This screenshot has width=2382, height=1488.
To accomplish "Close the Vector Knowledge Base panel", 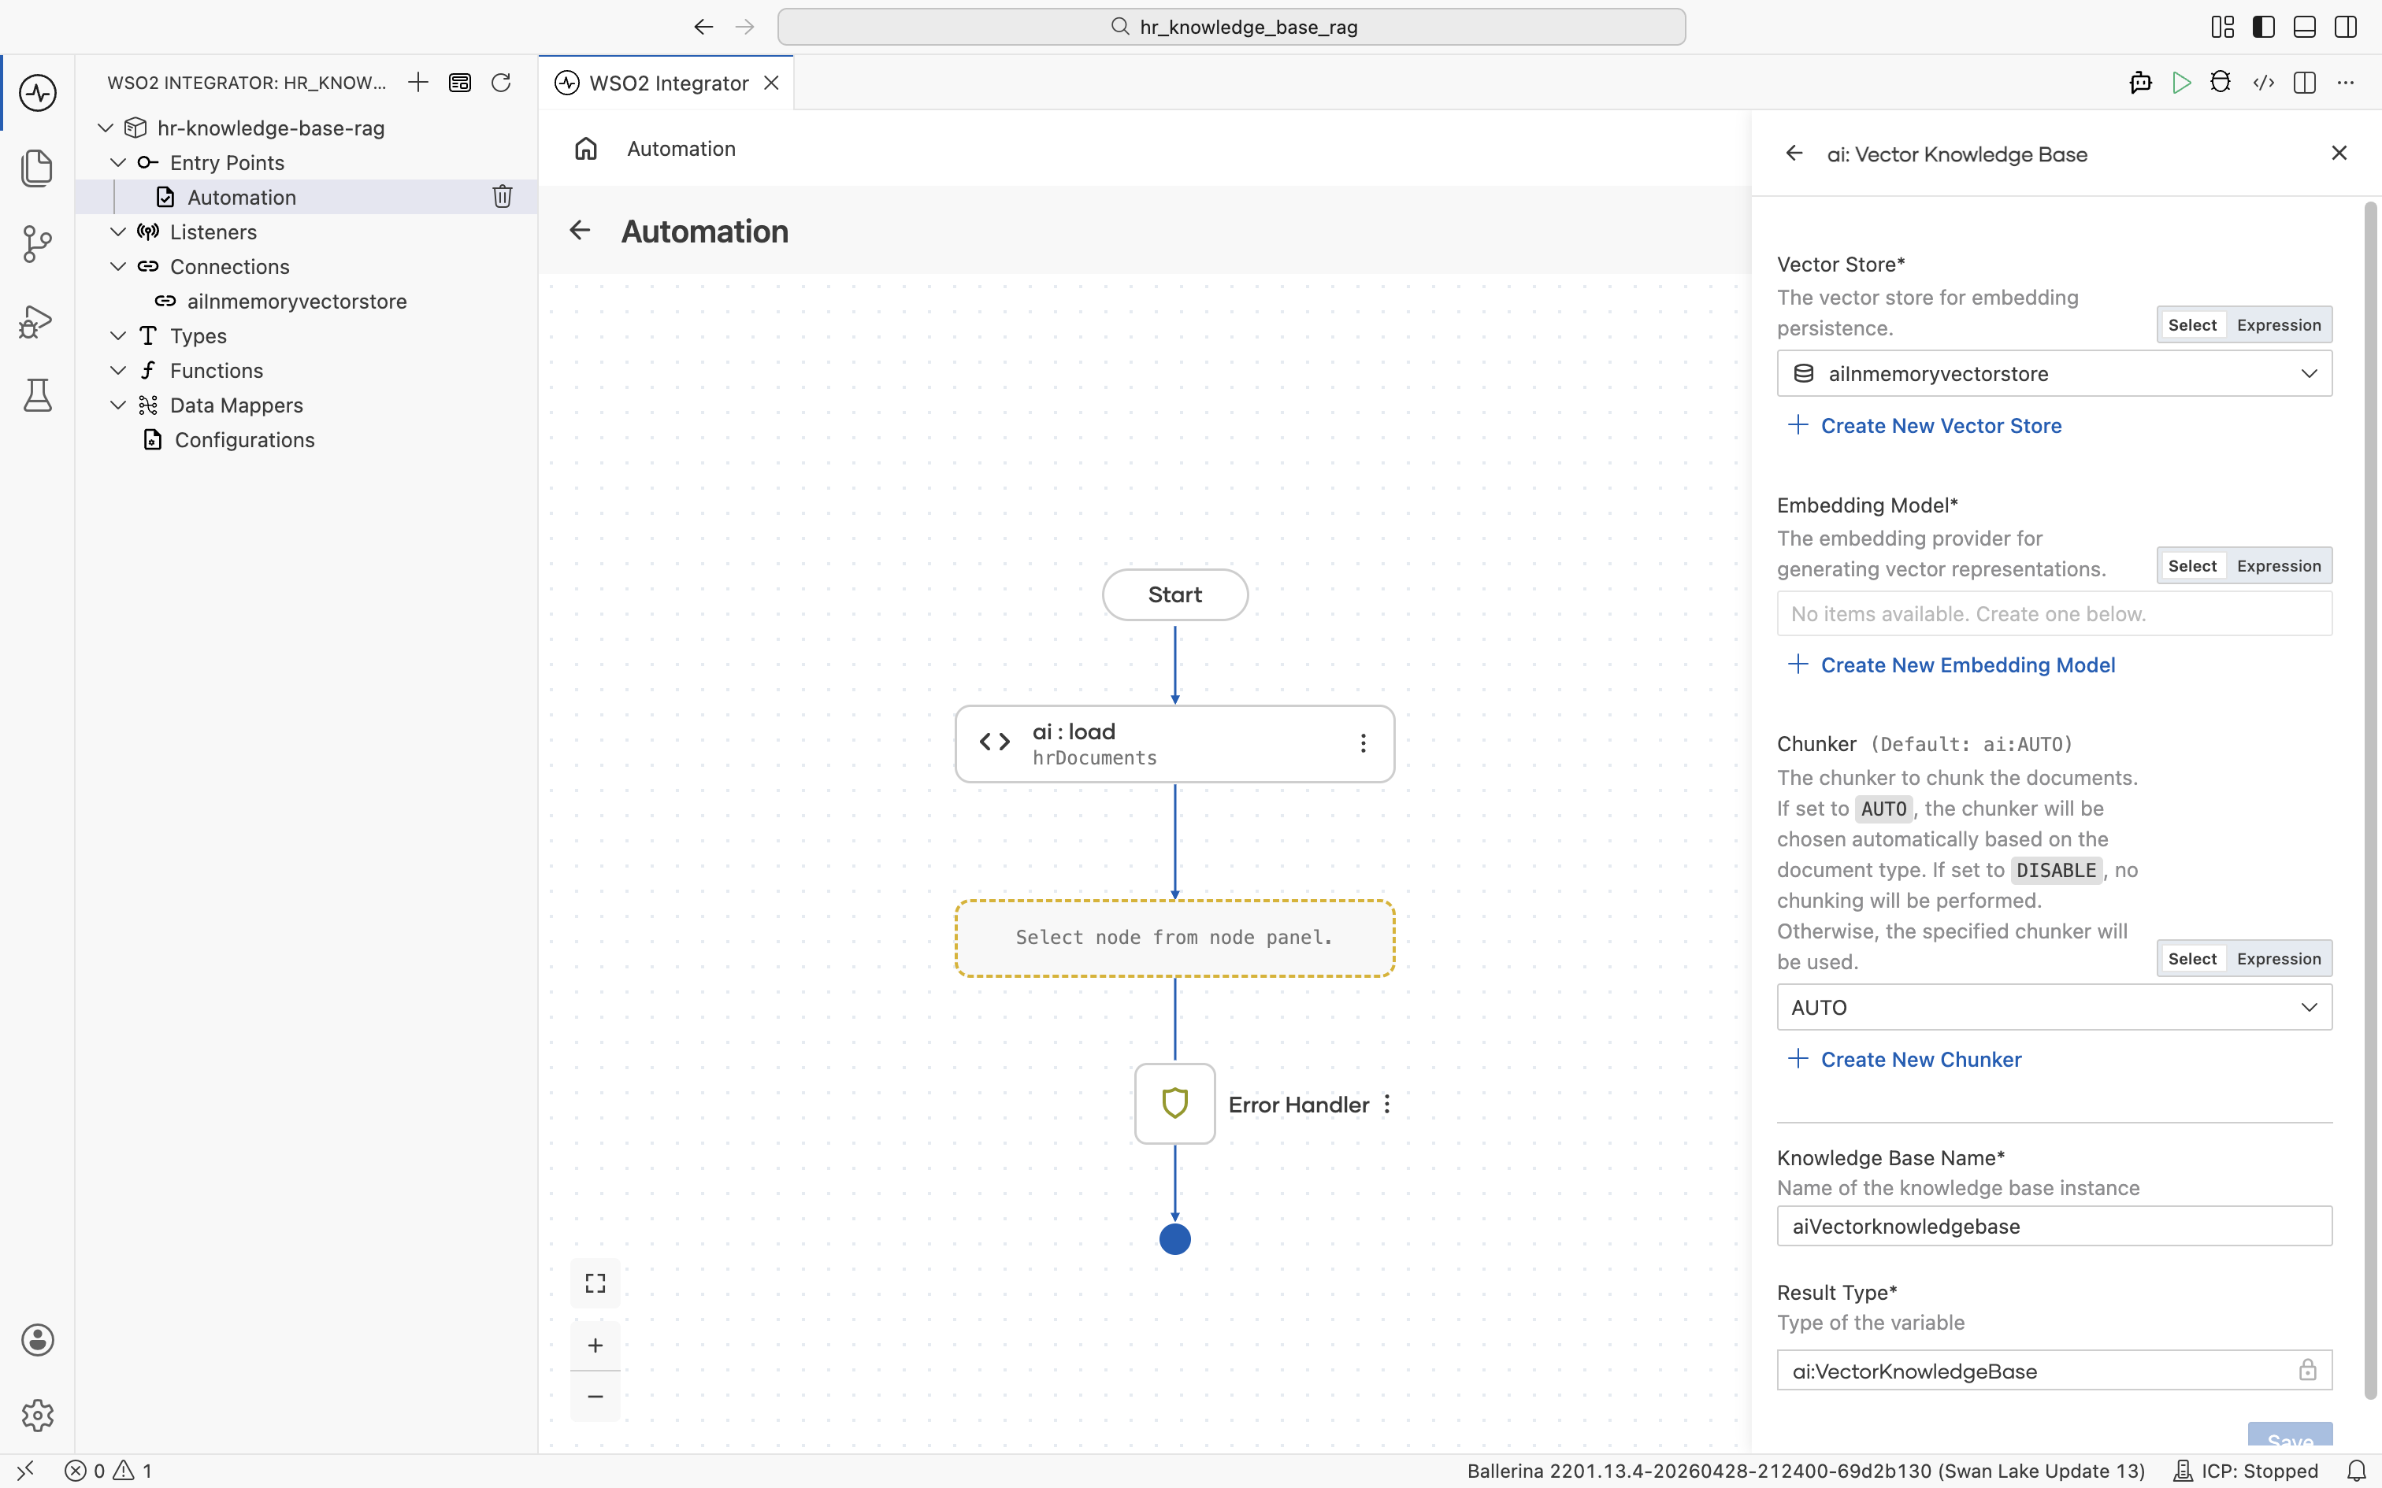I will (x=2339, y=153).
